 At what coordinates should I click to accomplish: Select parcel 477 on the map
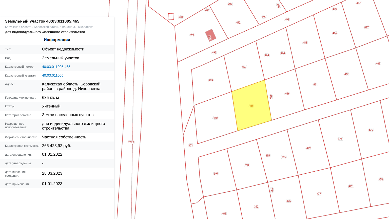[x=319, y=194]
